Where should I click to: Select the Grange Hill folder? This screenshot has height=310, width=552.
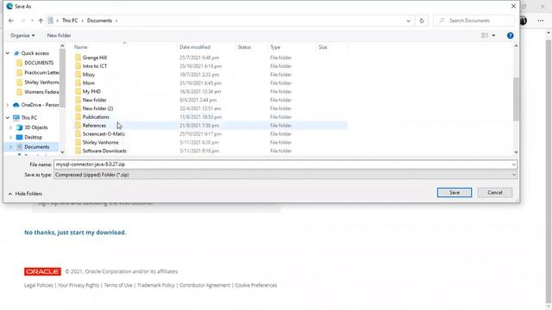pyautogui.click(x=94, y=58)
